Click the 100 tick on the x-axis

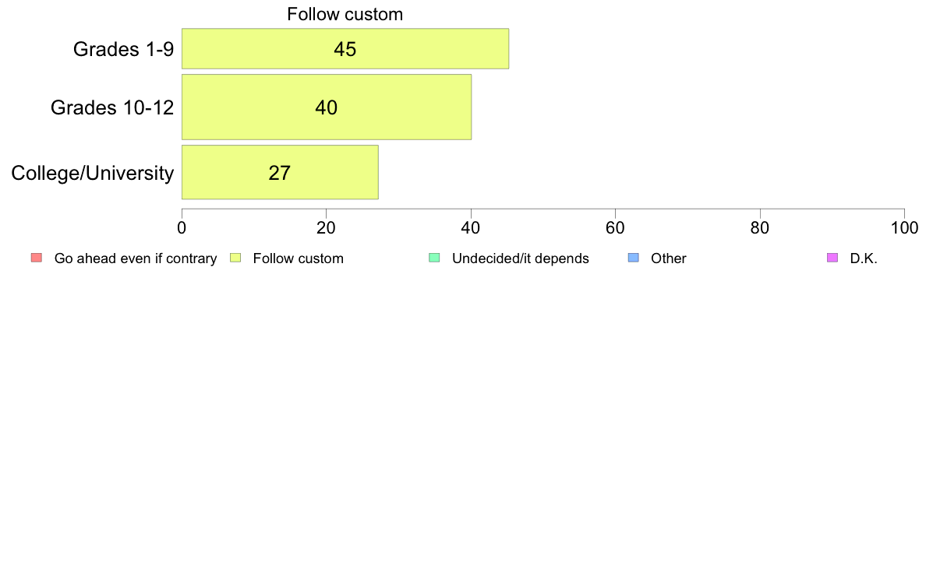coord(904,228)
